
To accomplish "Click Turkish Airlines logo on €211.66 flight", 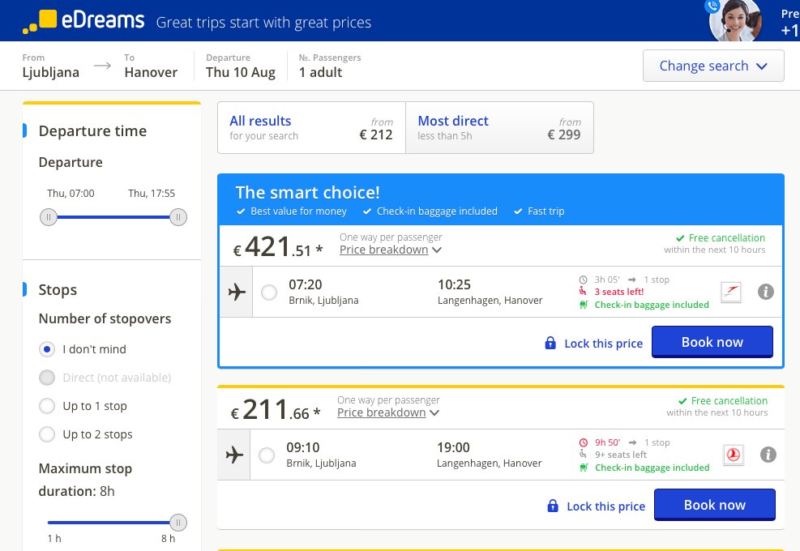I will (x=734, y=455).
